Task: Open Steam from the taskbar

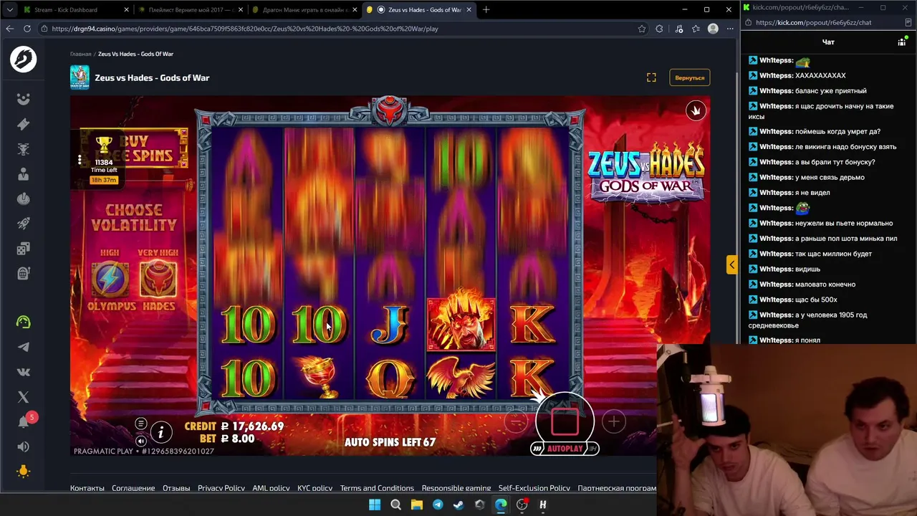Action: click(458, 505)
